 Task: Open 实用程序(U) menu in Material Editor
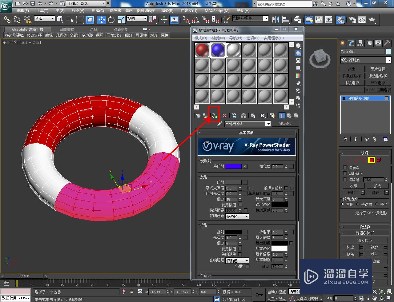(x=273, y=38)
